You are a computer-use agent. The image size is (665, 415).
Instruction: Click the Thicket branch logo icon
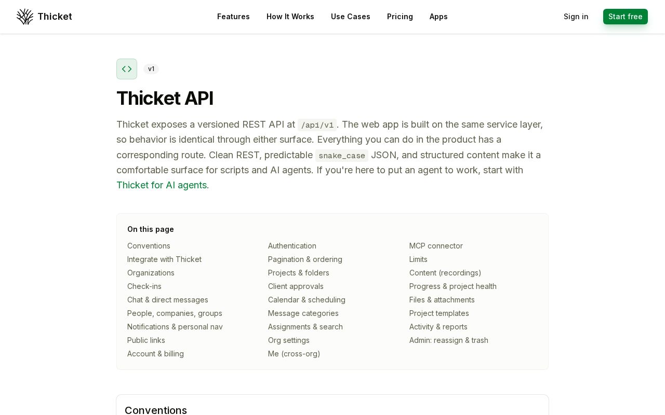tap(25, 17)
